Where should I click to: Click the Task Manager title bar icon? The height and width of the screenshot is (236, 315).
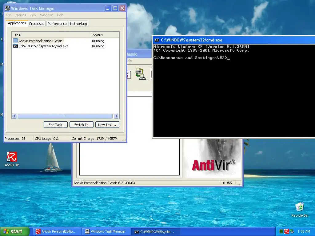point(7,8)
